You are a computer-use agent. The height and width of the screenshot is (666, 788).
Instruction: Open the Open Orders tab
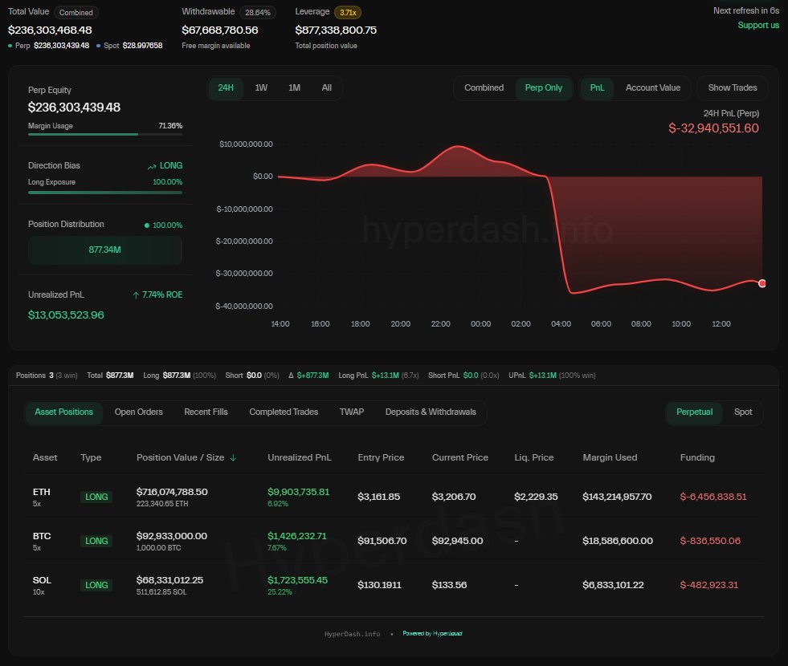pos(138,412)
